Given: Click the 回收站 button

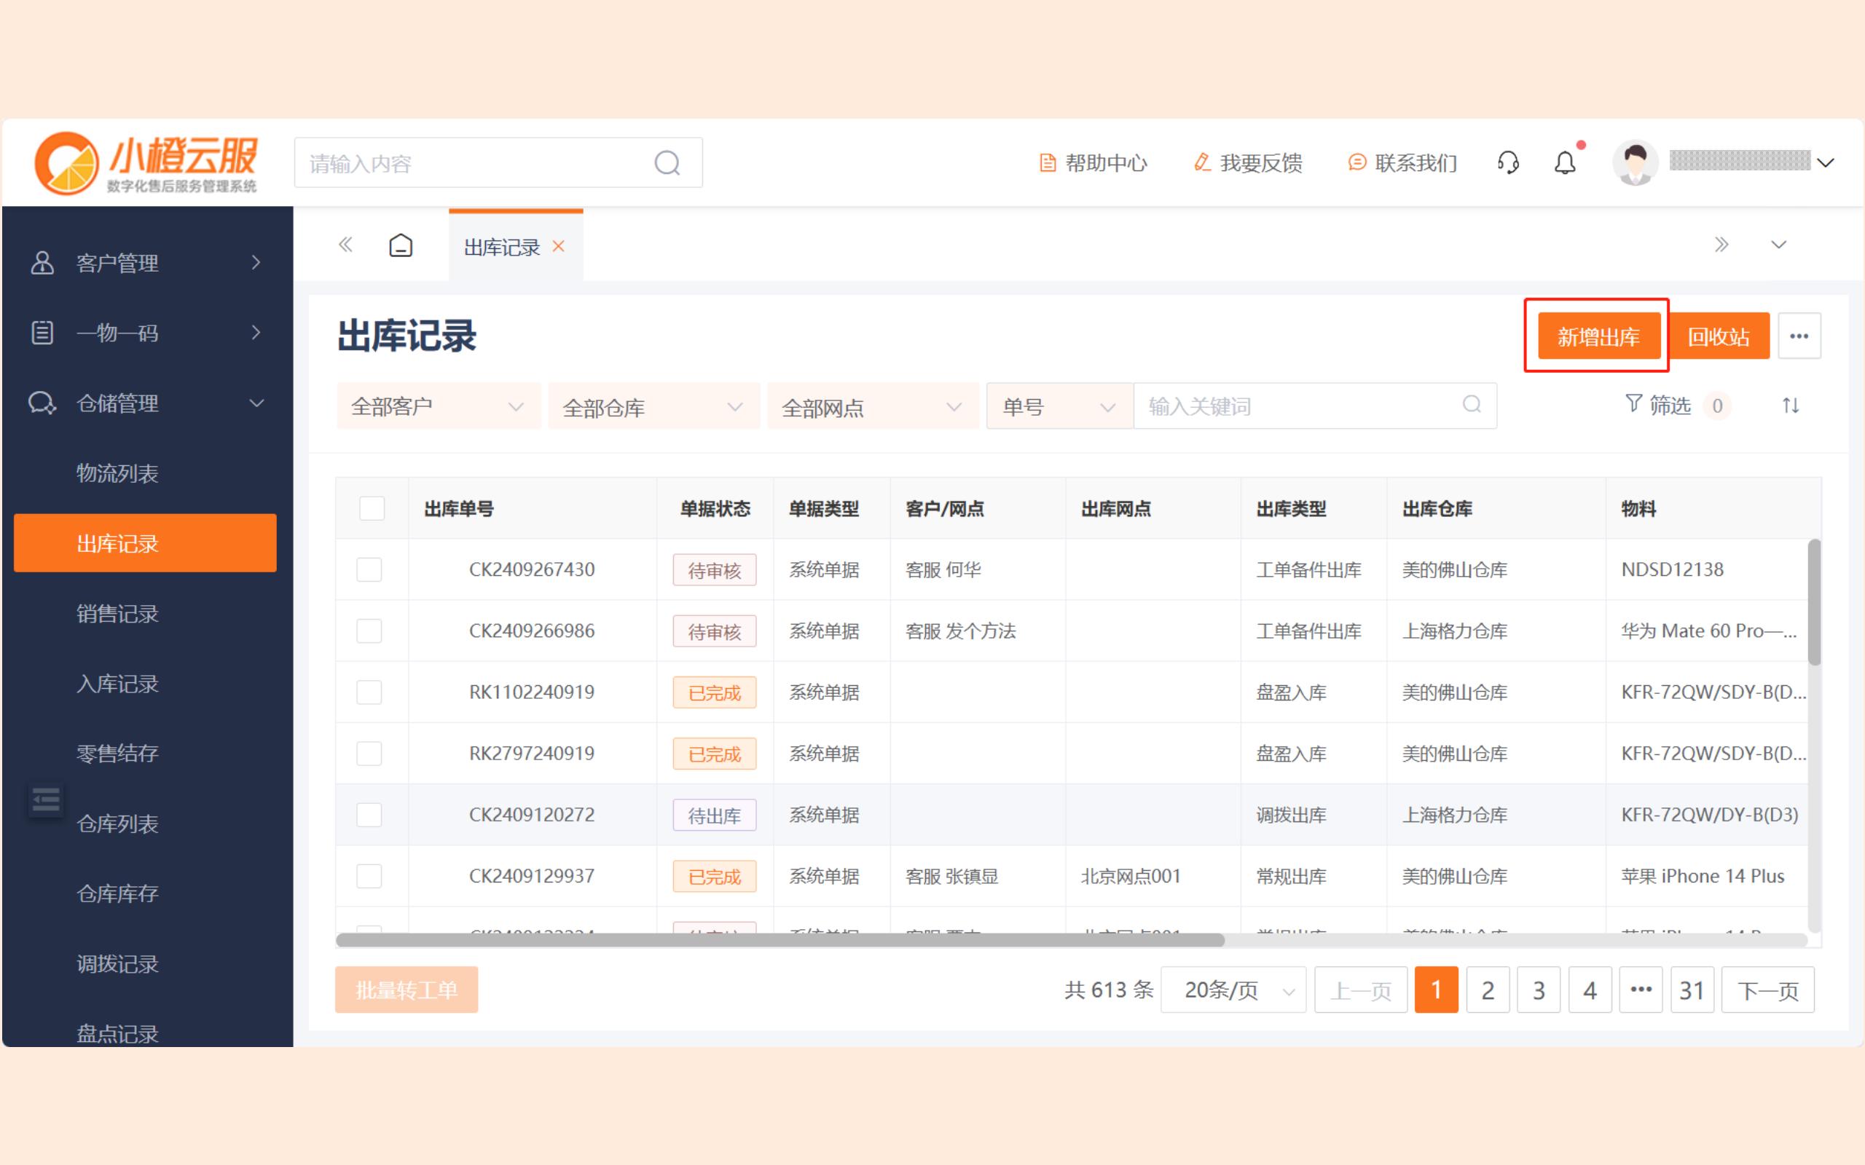Looking at the screenshot, I should pos(1718,336).
